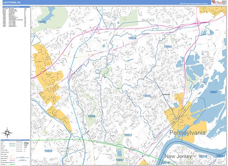Click the New Jersey state label

(x=178, y=157)
